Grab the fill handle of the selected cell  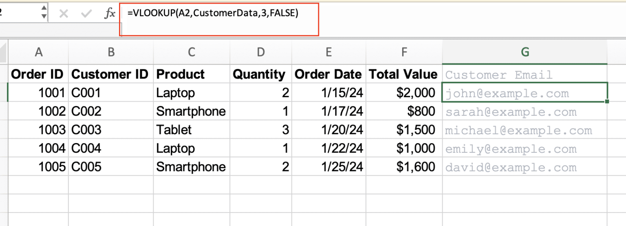[607, 101]
